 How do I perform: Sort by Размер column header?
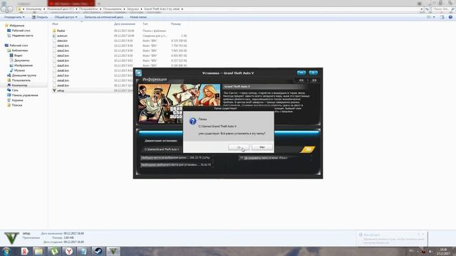[176, 23]
